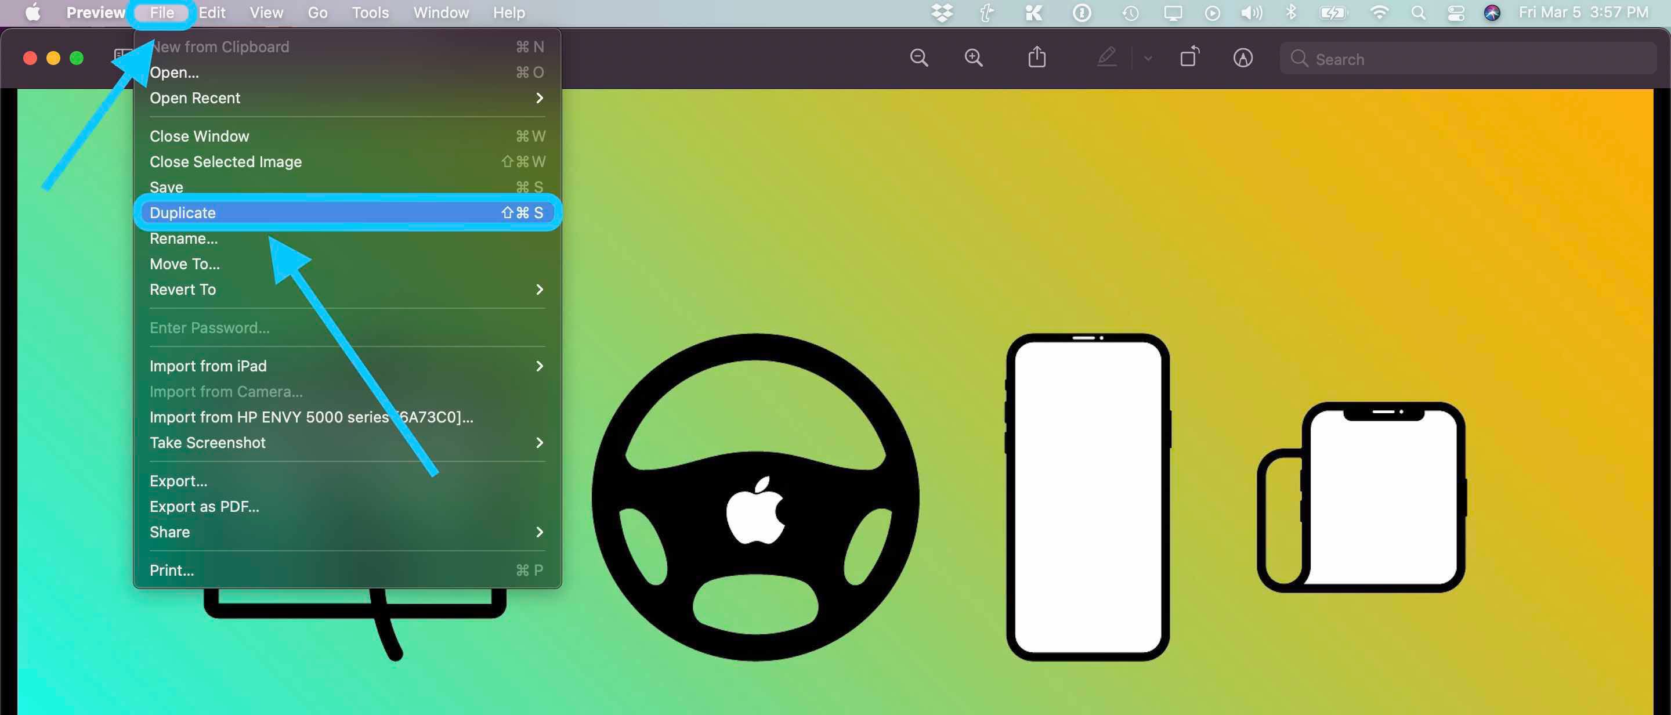Choose Print... from File menu
Image resolution: width=1671 pixels, height=715 pixels.
(347, 570)
